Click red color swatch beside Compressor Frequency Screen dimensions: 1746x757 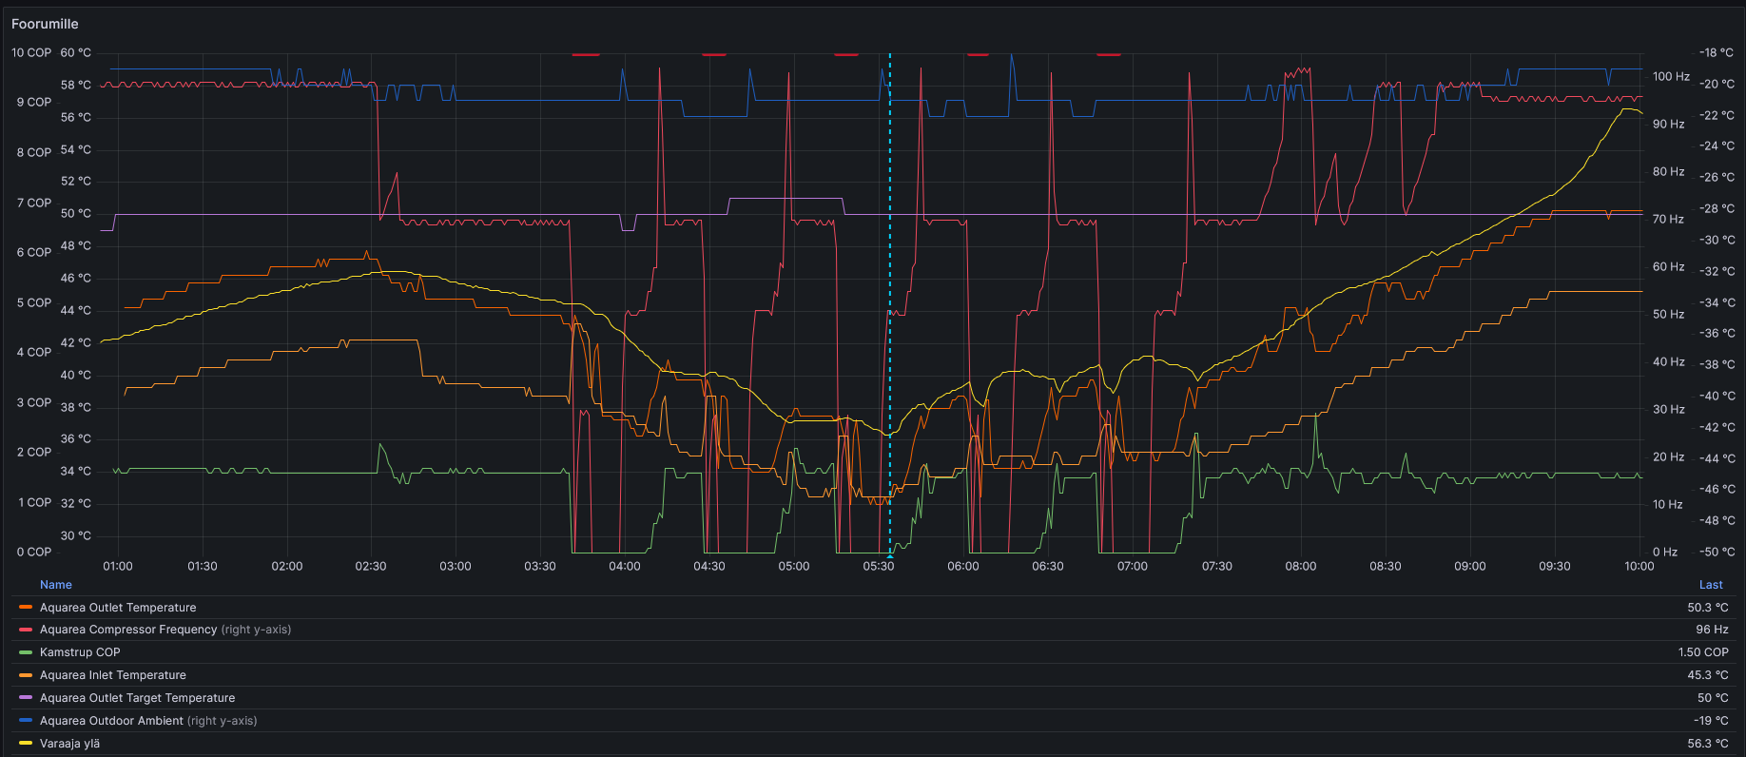pyautogui.click(x=26, y=630)
